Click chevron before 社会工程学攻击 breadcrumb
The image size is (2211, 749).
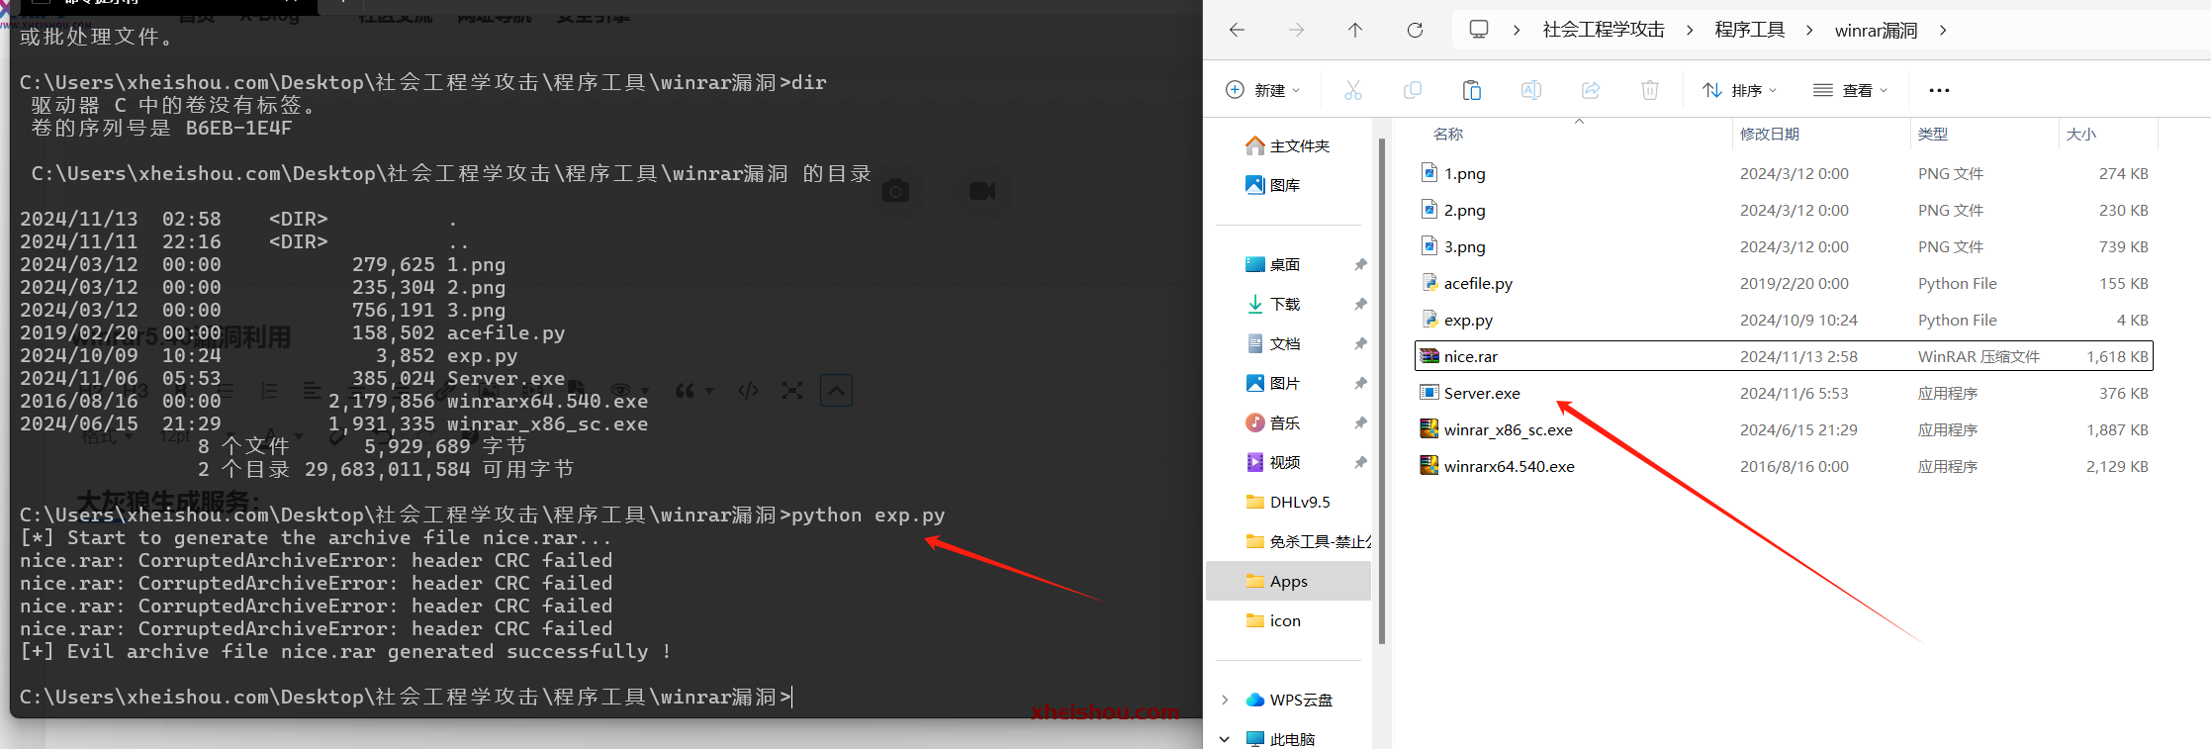coord(1517,30)
